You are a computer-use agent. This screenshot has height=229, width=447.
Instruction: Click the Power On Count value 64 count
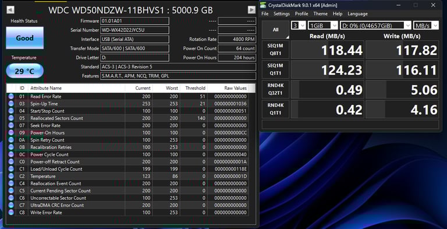point(237,48)
